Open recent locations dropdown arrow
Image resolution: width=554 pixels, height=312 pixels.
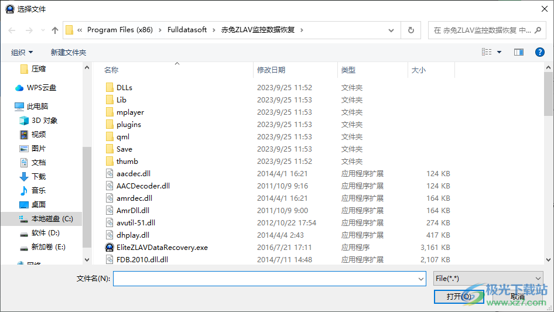point(43,30)
